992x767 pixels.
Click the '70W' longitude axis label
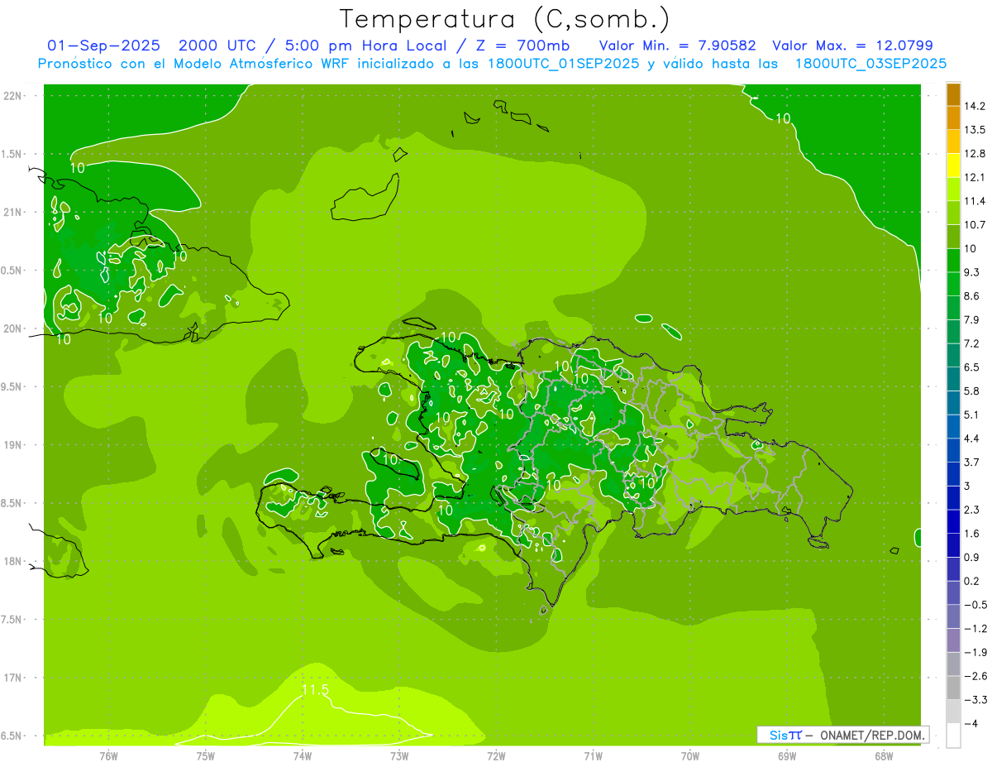click(690, 756)
